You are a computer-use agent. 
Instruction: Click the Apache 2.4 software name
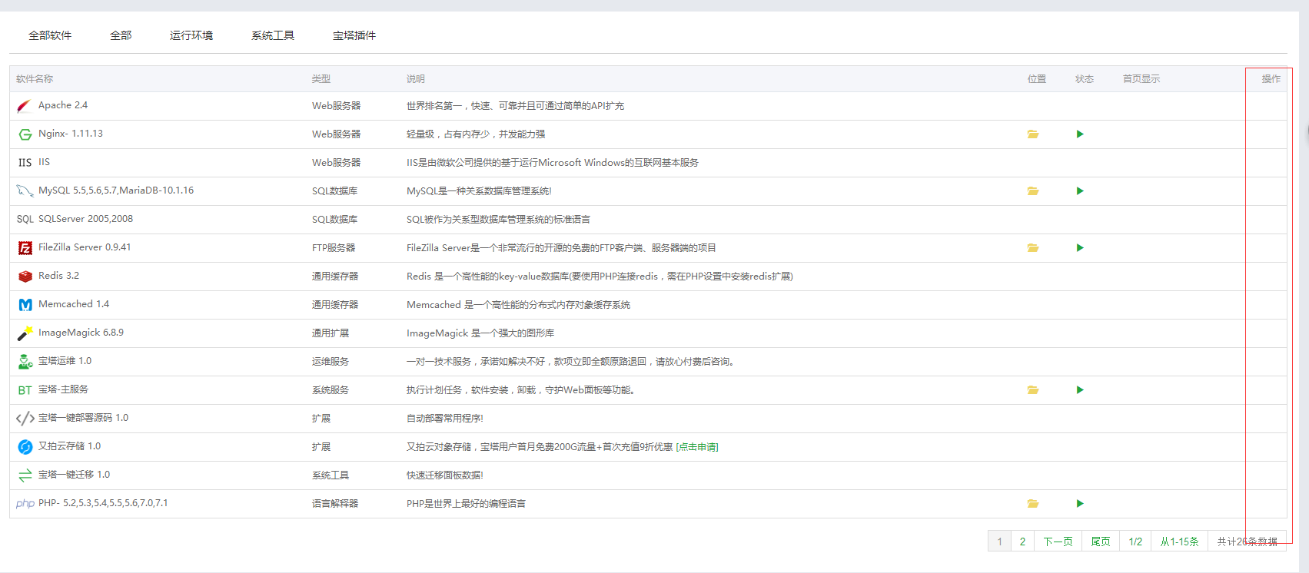63,105
